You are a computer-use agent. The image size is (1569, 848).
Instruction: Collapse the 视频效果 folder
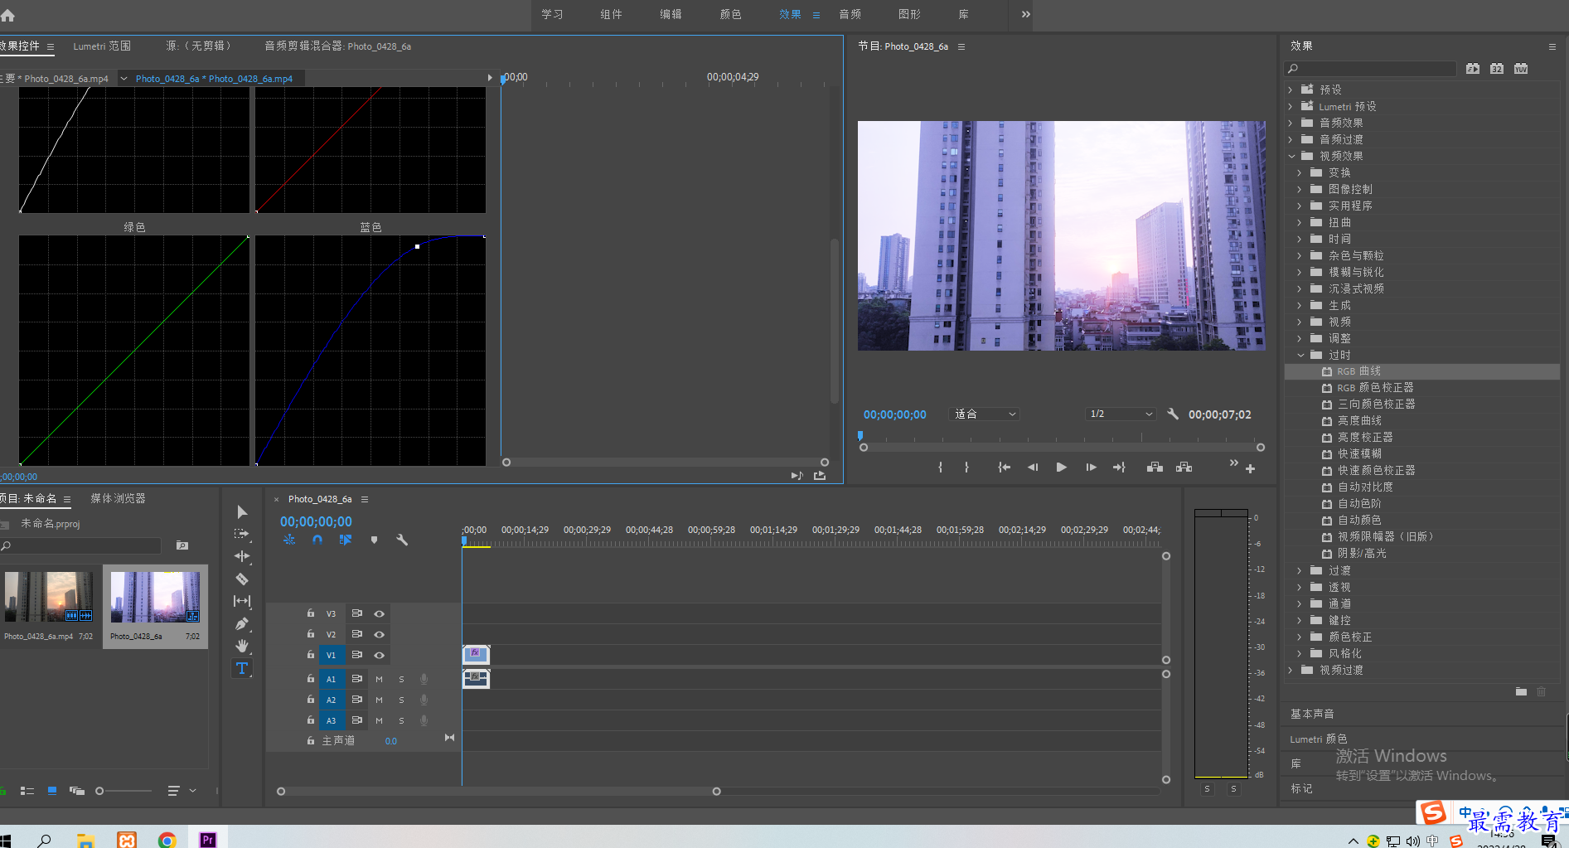(1291, 156)
